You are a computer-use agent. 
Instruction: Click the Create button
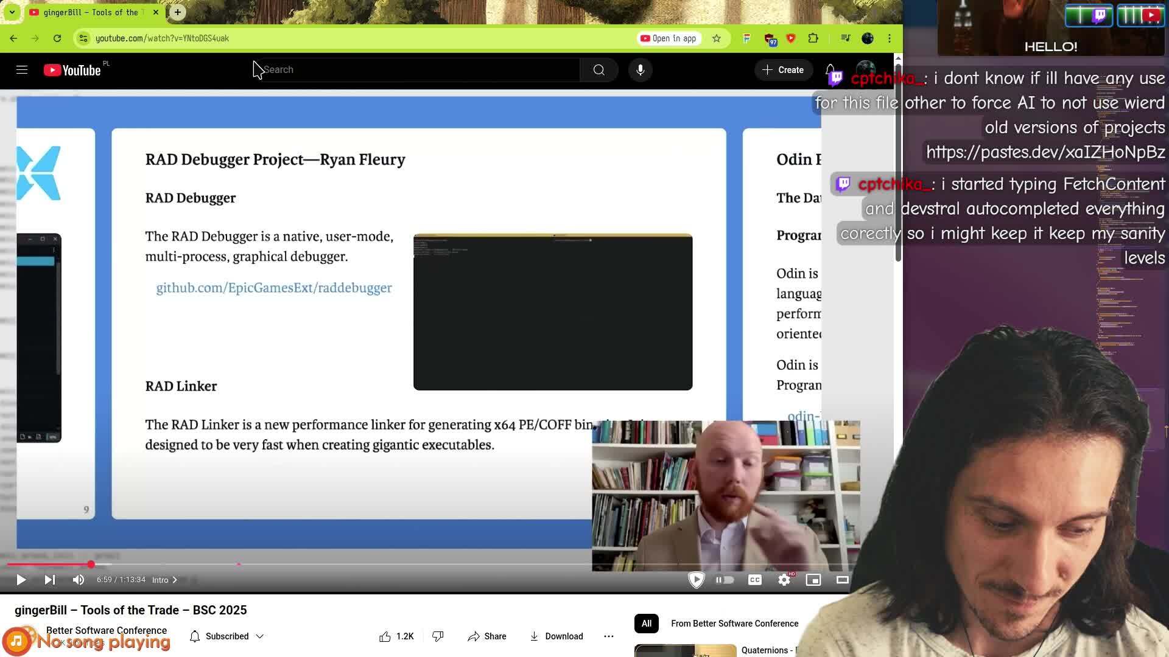tap(783, 70)
